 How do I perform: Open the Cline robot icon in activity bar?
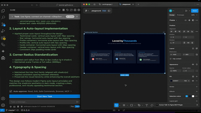click(3, 58)
